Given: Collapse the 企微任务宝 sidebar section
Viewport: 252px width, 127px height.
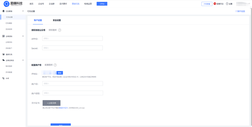Looking at the screenshot, I should [23, 60].
